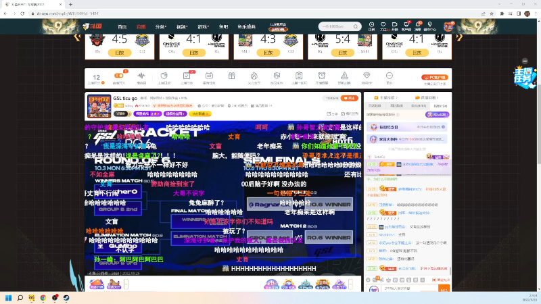Bookmark this page with the star icon
The image size is (541, 304).
coord(492,14)
